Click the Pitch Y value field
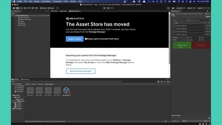Screen dimensions: 222x125 tap(205, 40)
